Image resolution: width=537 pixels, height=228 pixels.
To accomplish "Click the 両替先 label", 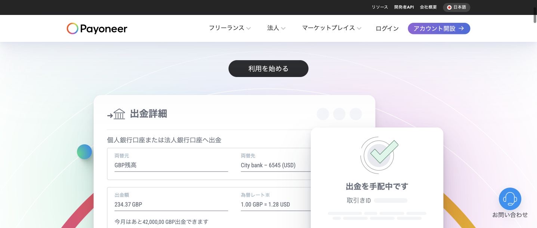I will coord(248,155).
